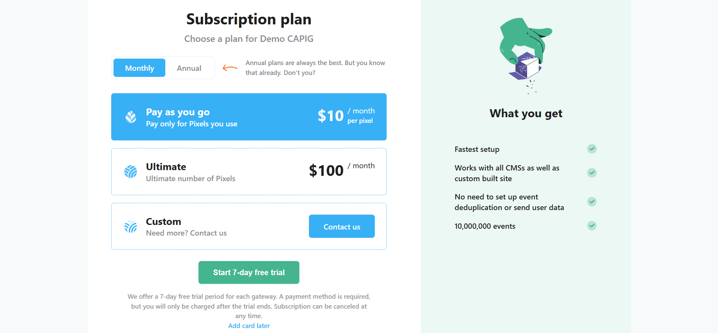Open the Add card later link
Image resolution: width=718 pixels, height=333 pixels.
[x=249, y=326]
